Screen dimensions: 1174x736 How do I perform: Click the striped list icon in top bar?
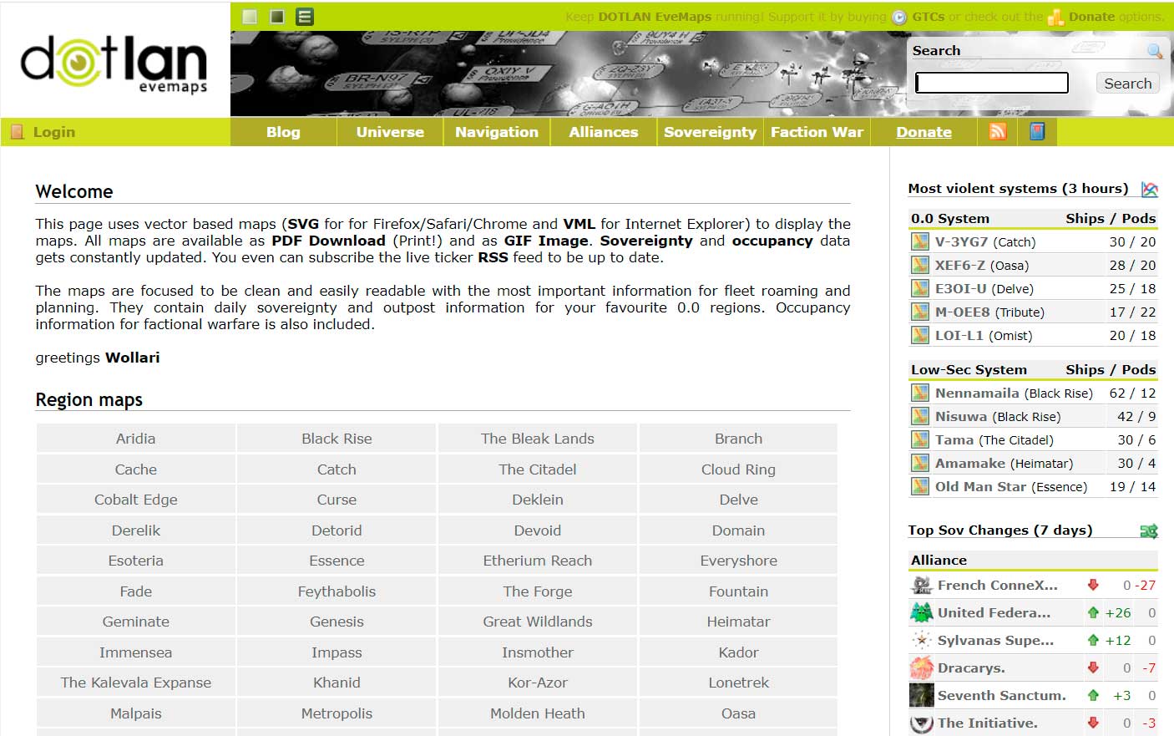point(305,16)
